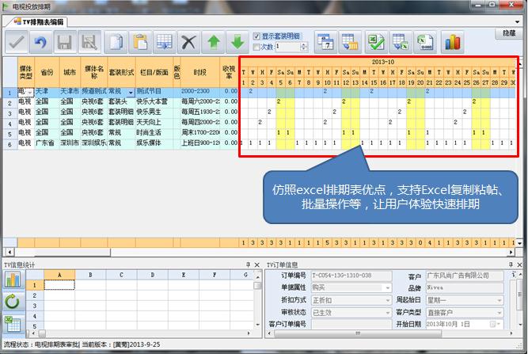528x354 pixels.
Task: Click the insert table row icon
Action: (165, 42)
